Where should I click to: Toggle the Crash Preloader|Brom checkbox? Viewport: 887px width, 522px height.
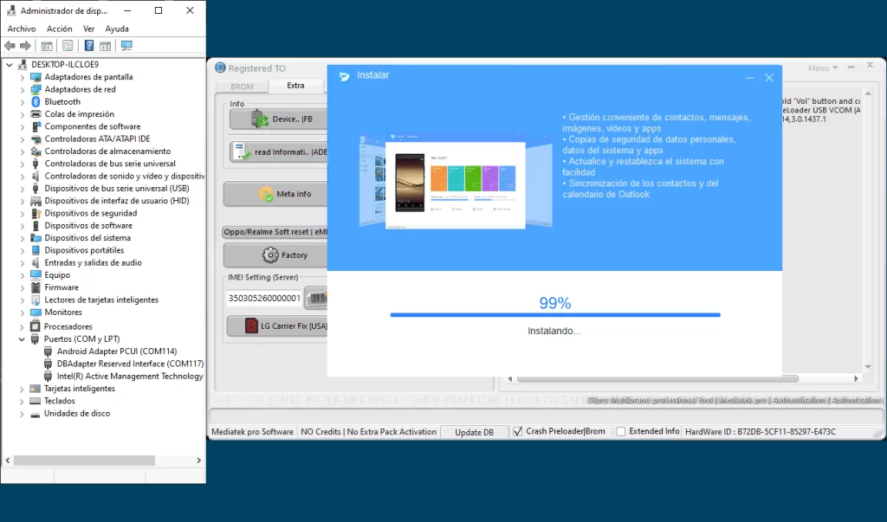click(518, 431)
